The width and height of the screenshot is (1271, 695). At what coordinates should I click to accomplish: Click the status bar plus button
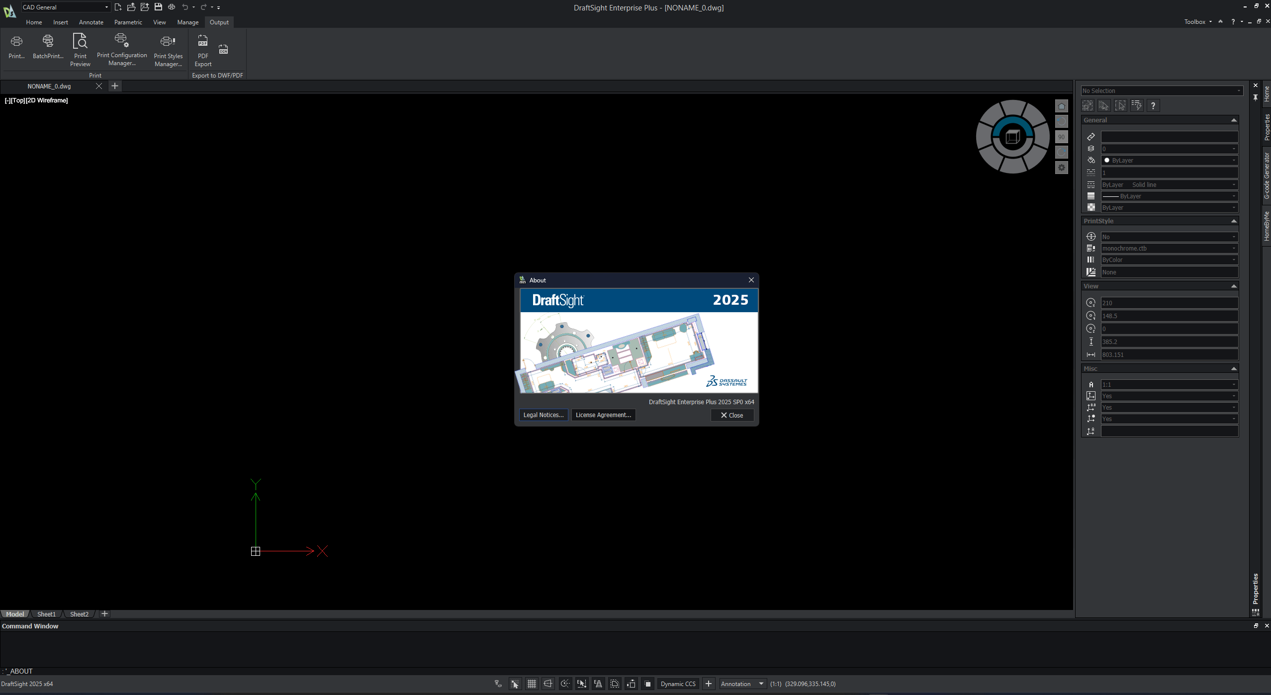coord(709,684)
